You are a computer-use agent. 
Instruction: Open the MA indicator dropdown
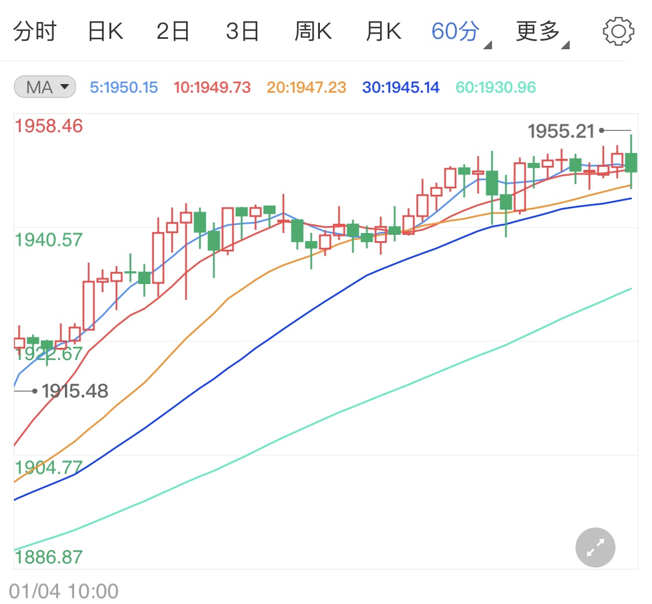pos(45,87)
